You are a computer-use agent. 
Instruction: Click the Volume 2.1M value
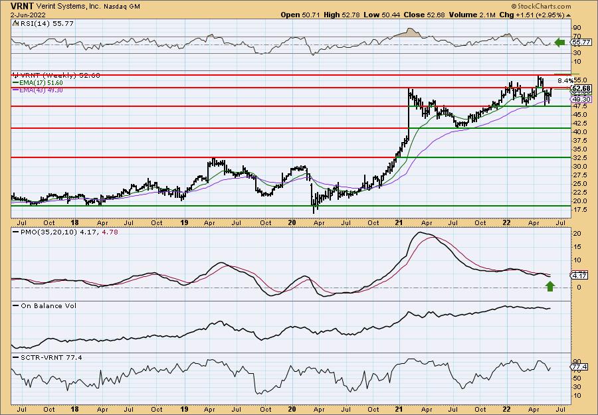click(x=472, y=15)
